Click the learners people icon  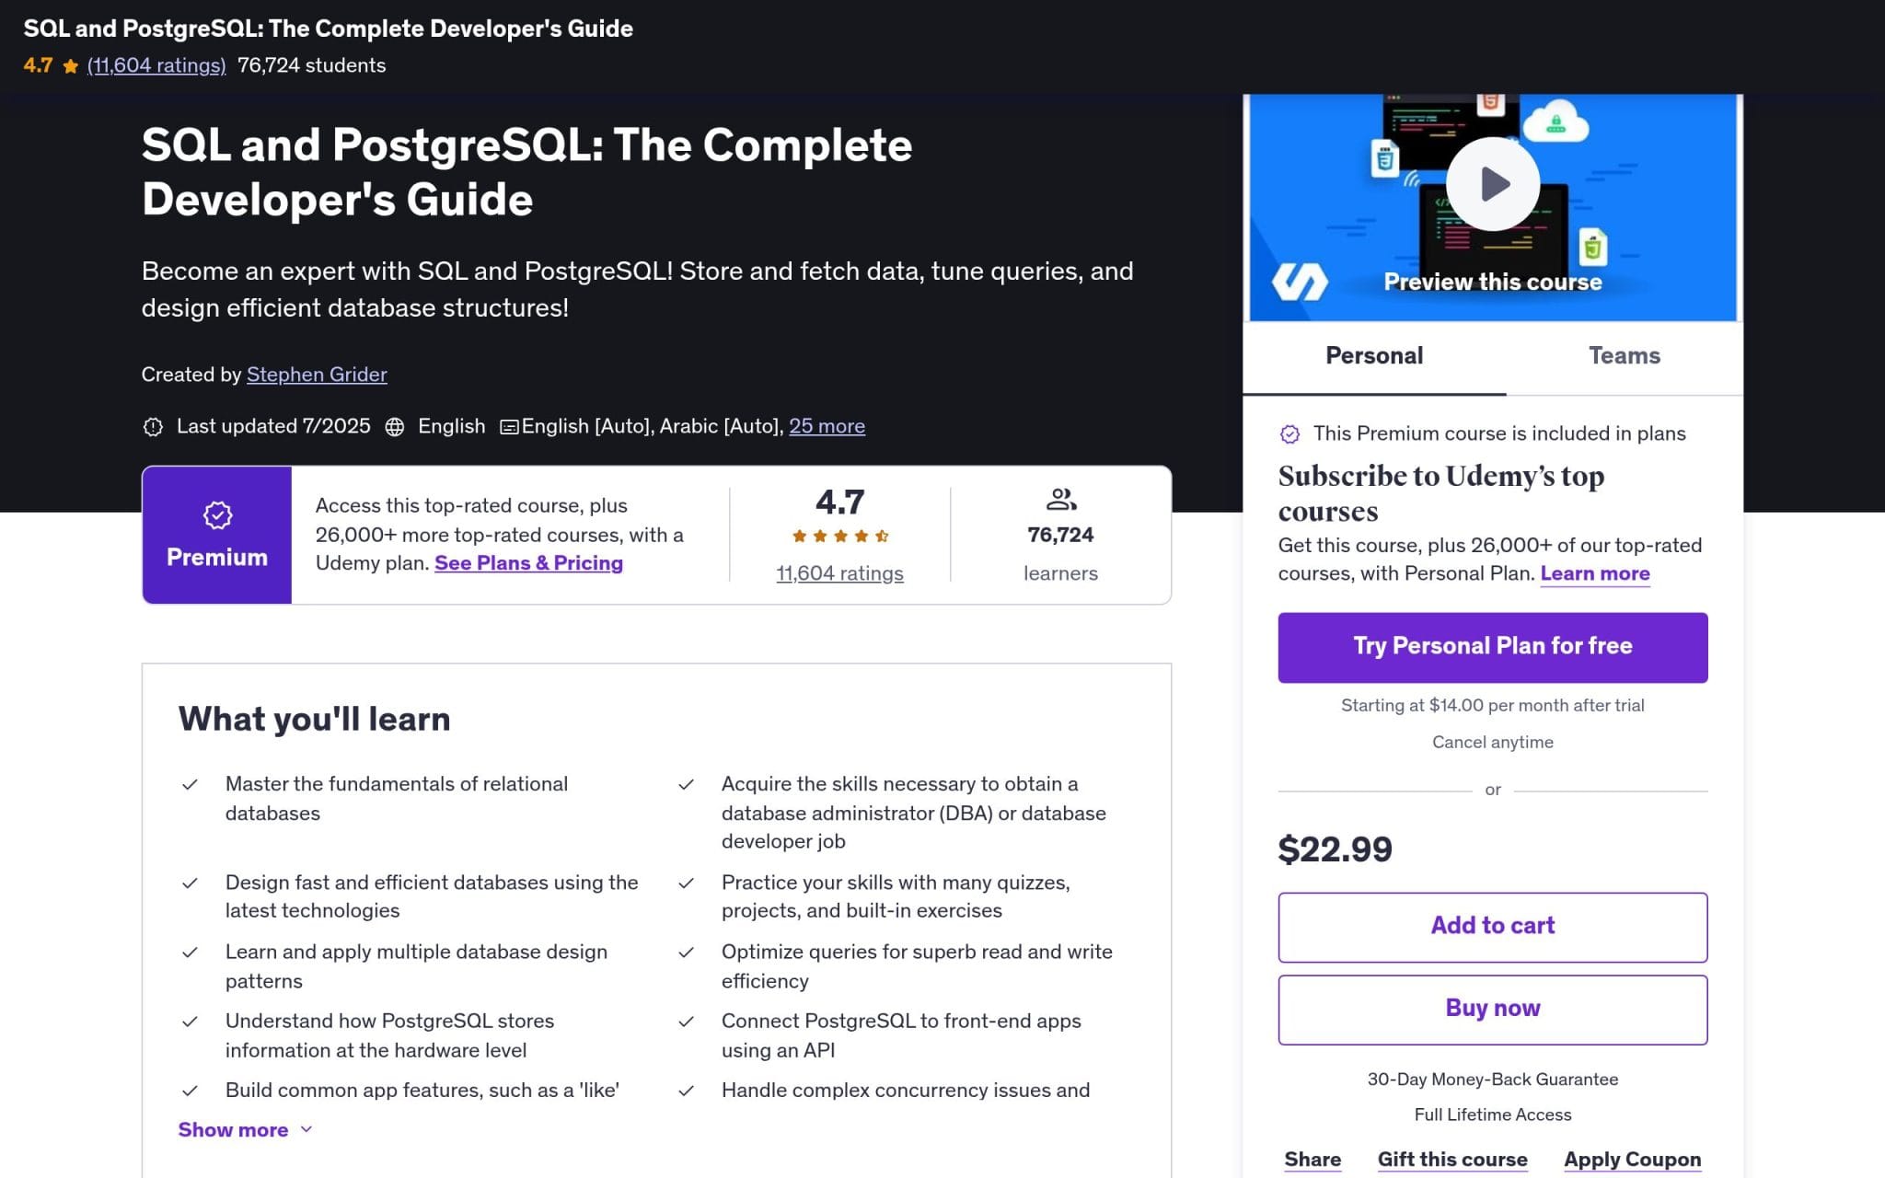[1061, 500]
